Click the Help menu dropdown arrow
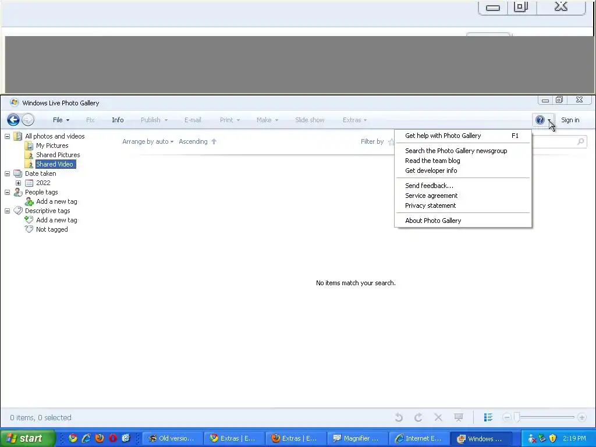 coord(549,120)
